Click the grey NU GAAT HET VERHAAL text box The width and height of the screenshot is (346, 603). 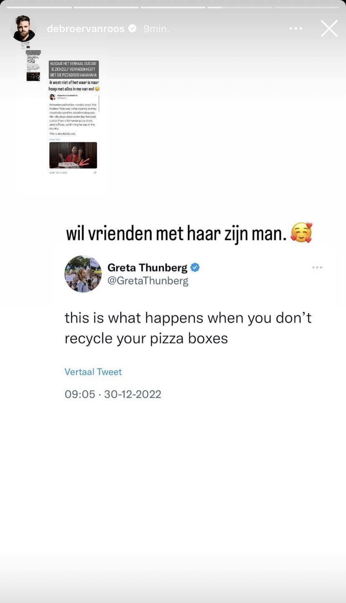tap(74, 70)
